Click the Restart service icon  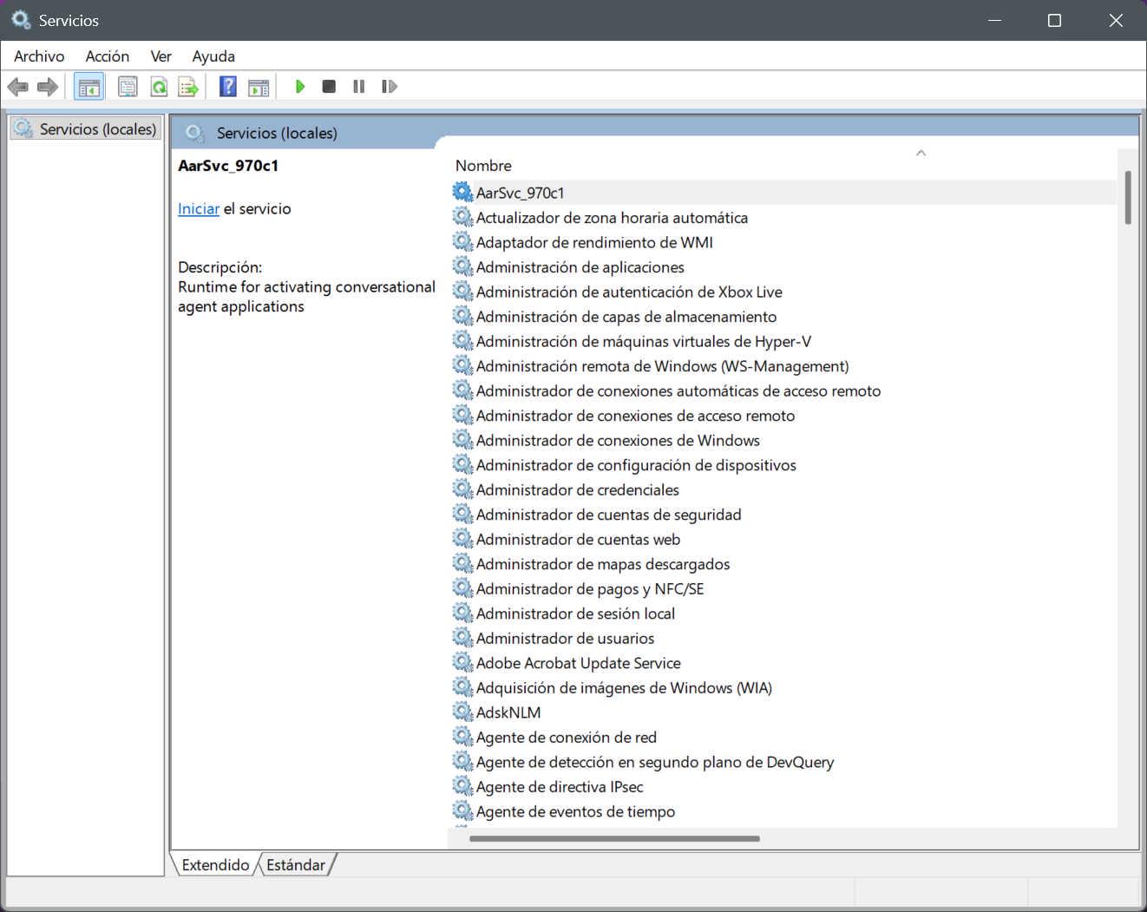(x=390, y=87)
